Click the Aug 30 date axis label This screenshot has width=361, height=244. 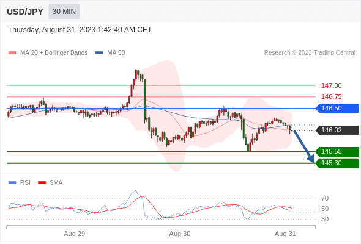180,234
